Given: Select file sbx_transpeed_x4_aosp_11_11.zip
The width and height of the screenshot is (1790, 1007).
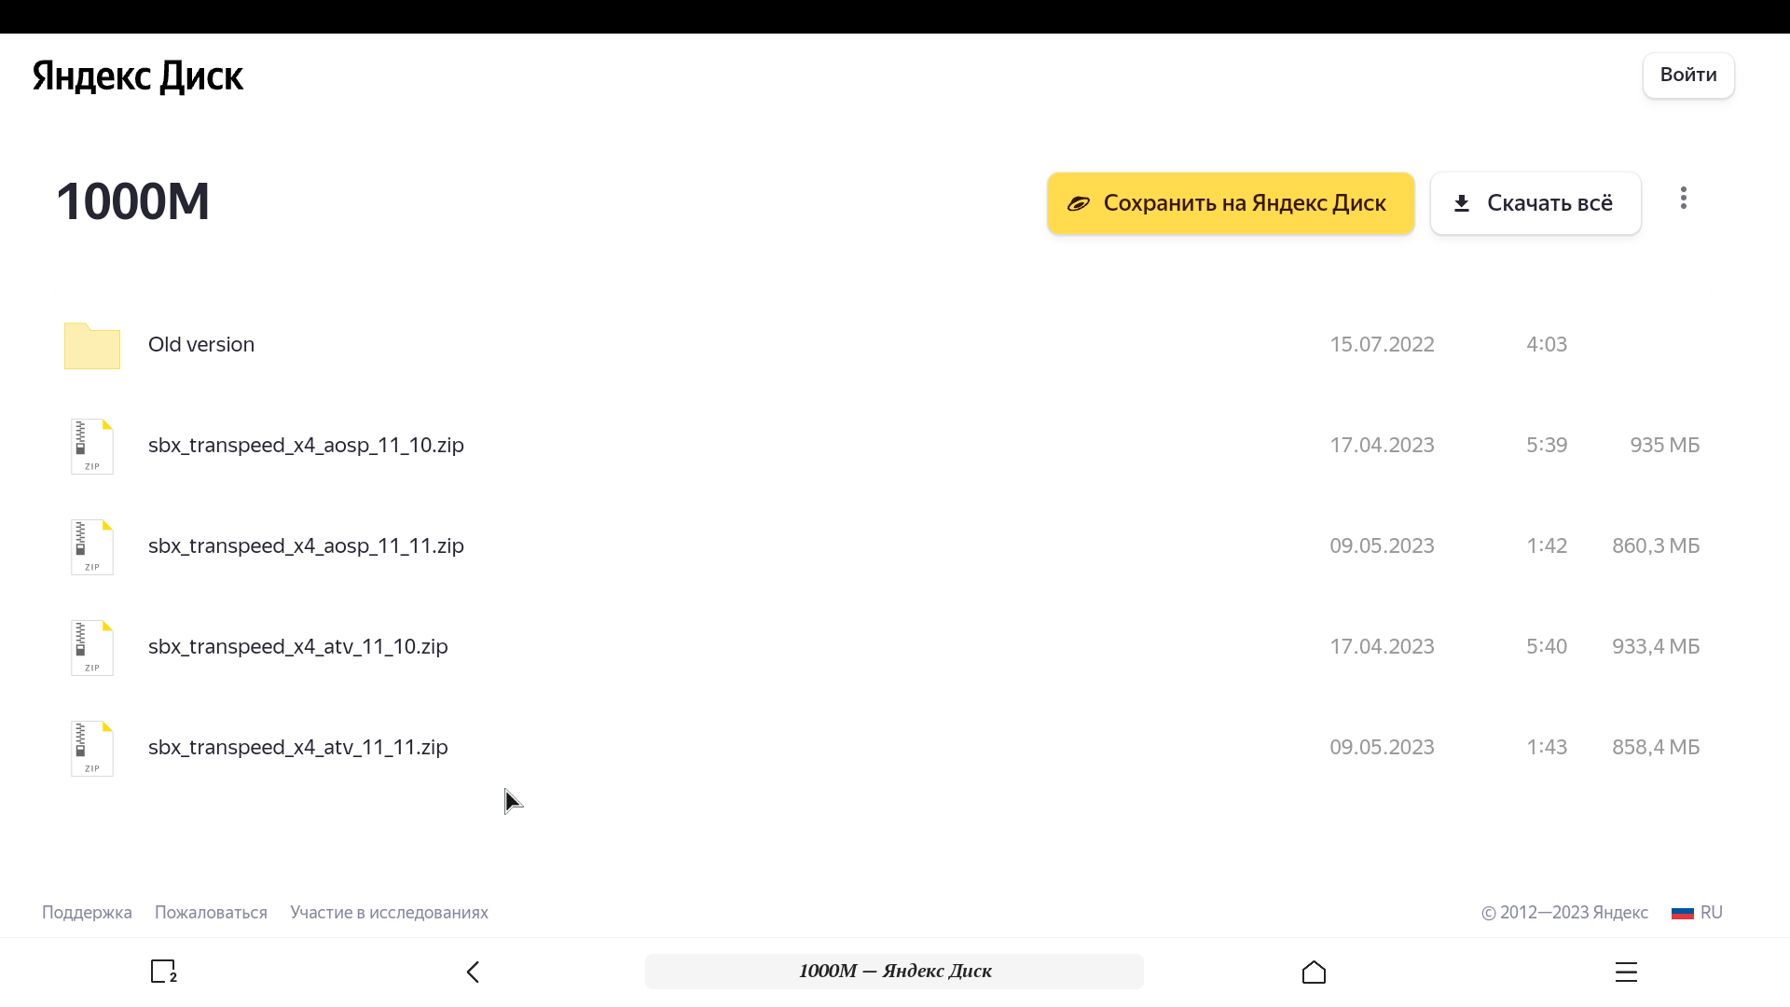Looking at the screenshot, I should click(x=306, y=545).
